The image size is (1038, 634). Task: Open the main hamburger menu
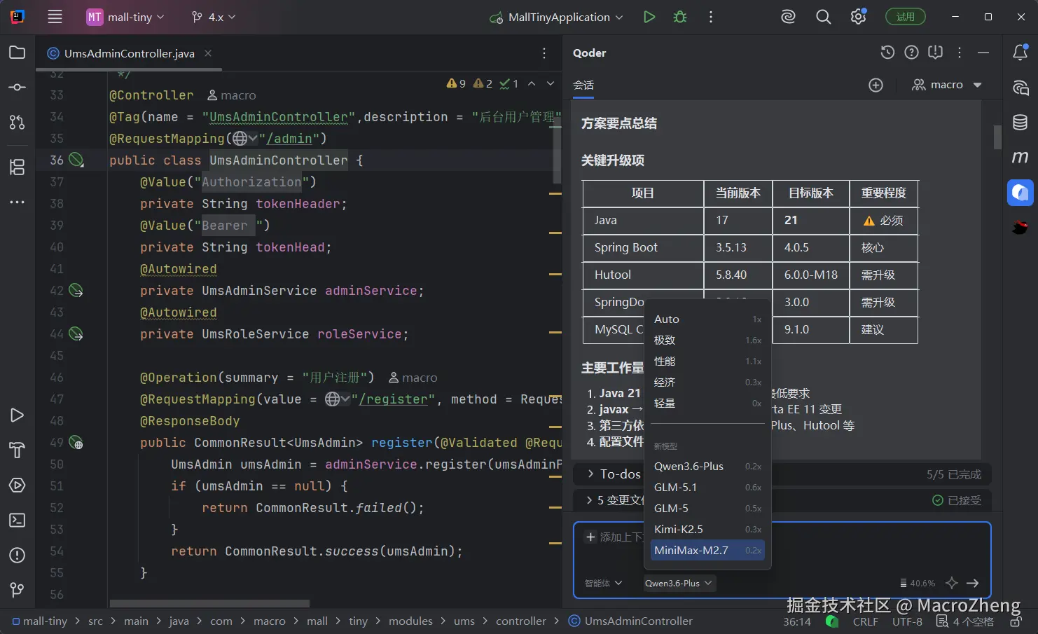tap(55, 17)
